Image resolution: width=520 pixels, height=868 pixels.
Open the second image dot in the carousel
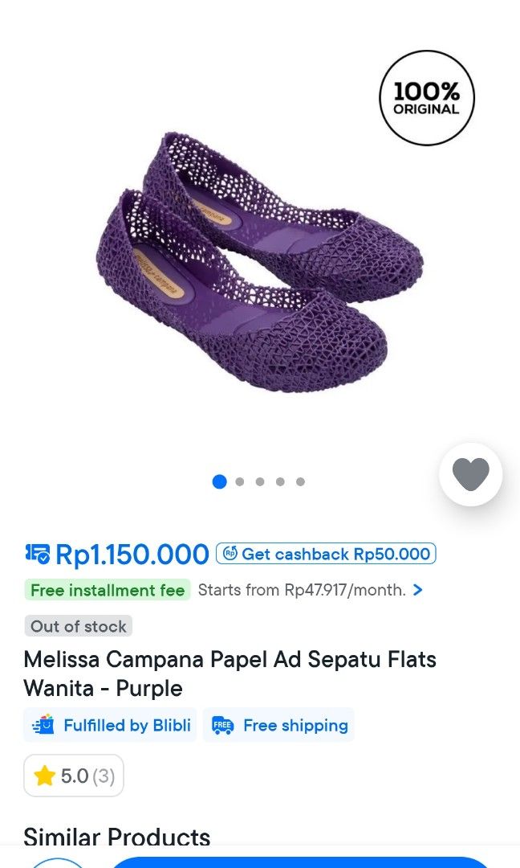click(239, 481)
